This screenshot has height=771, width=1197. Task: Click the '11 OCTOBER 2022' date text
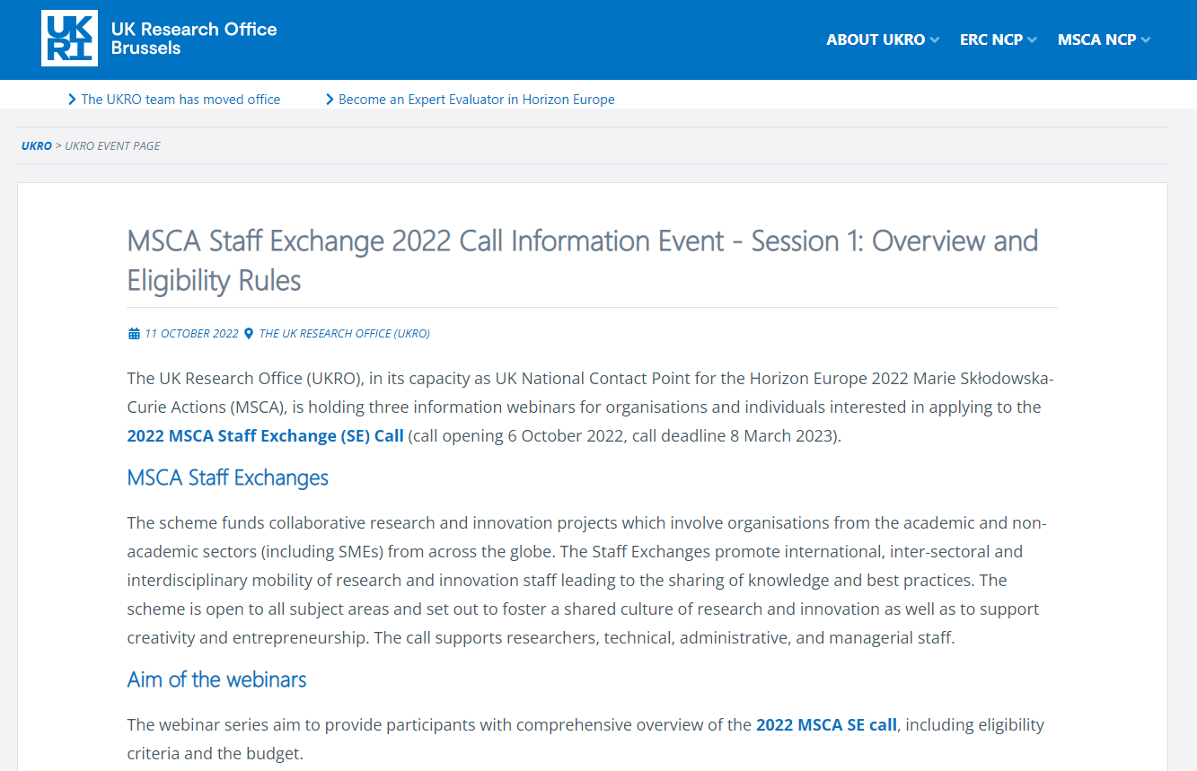(x=191, y=334)
